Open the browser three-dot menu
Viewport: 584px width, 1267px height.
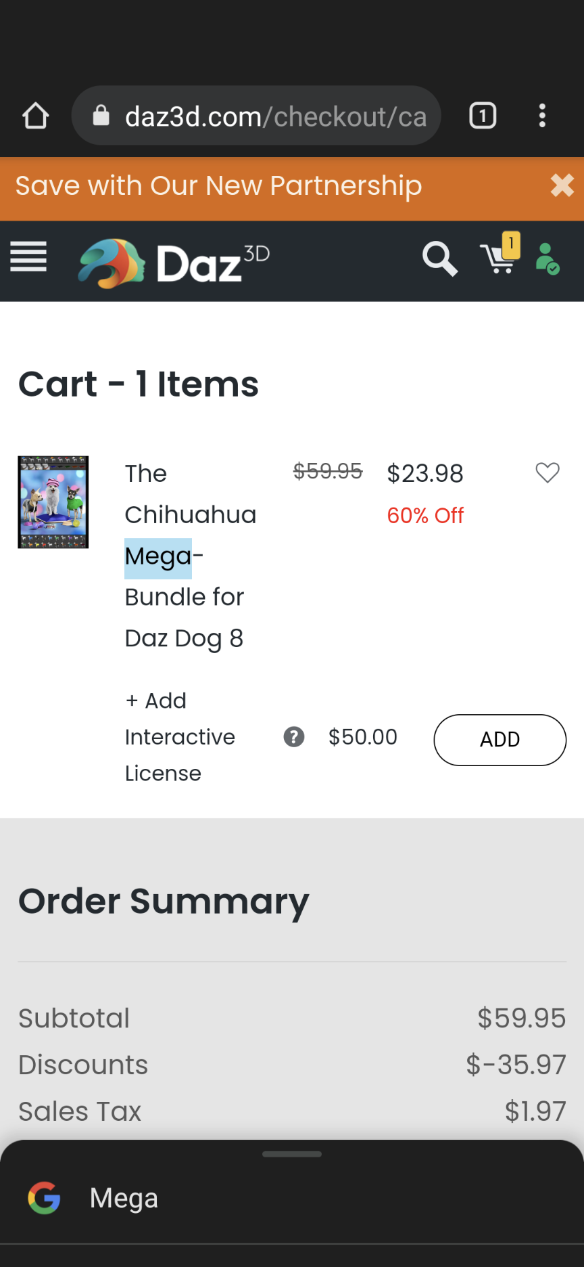point(542,115)
